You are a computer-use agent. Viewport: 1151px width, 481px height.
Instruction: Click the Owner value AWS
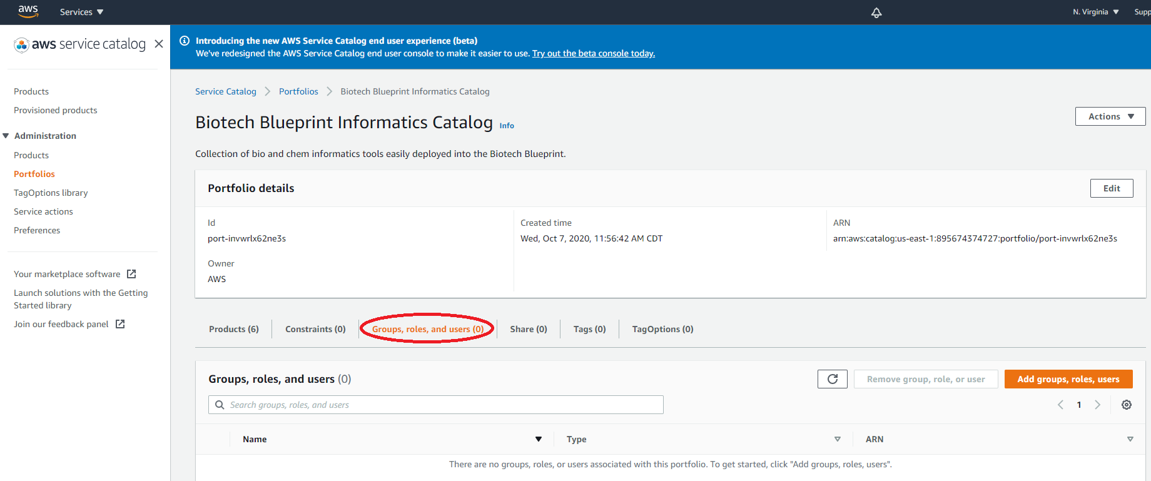pyautogui.click(x=216, y=279)
